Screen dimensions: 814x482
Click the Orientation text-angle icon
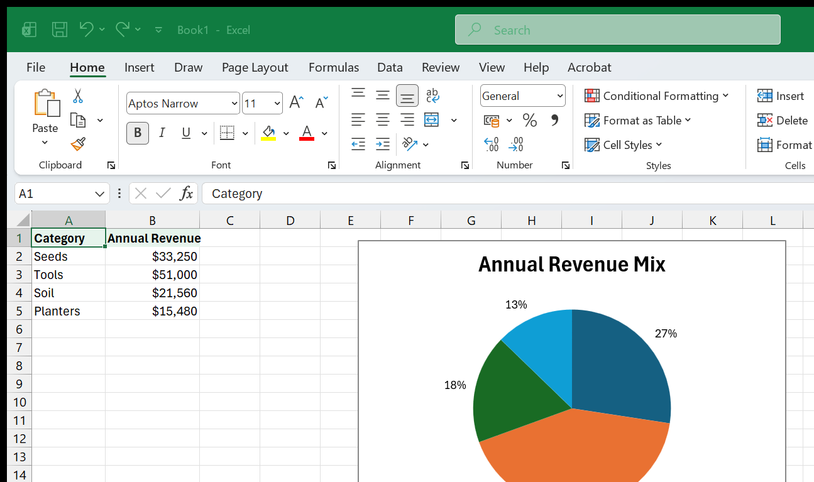410,144
